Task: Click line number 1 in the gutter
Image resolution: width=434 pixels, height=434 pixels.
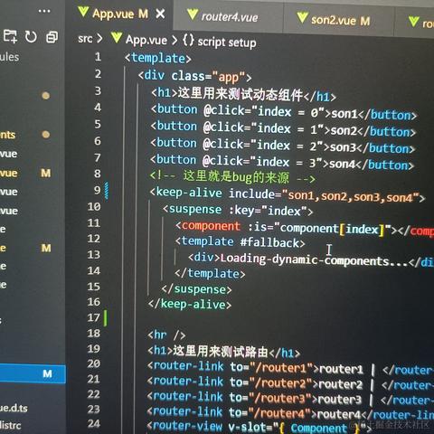Action: click(98, 57)
